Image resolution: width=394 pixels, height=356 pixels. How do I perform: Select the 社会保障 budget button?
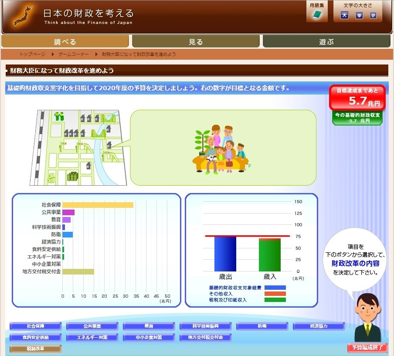click(x=36, y=326)
